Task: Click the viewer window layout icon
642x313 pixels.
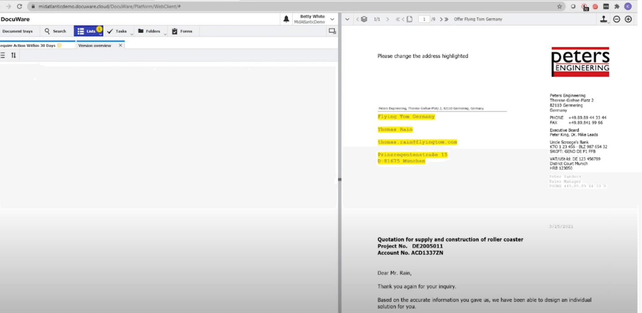Action: tap(332, 31)
